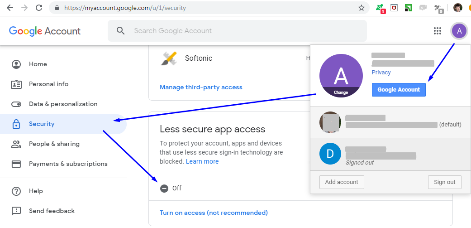This screenshot has width=471, height=228.
Task: Click Turn on access (not recommended)
Action: click(x=214, y=213)
